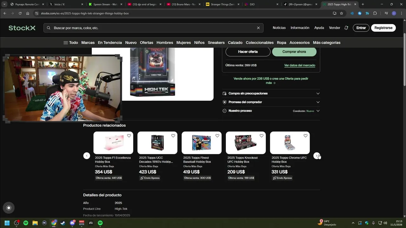This screenshot has height=228, width=406.
Task: Click the Entrar button
Action: 361,28
